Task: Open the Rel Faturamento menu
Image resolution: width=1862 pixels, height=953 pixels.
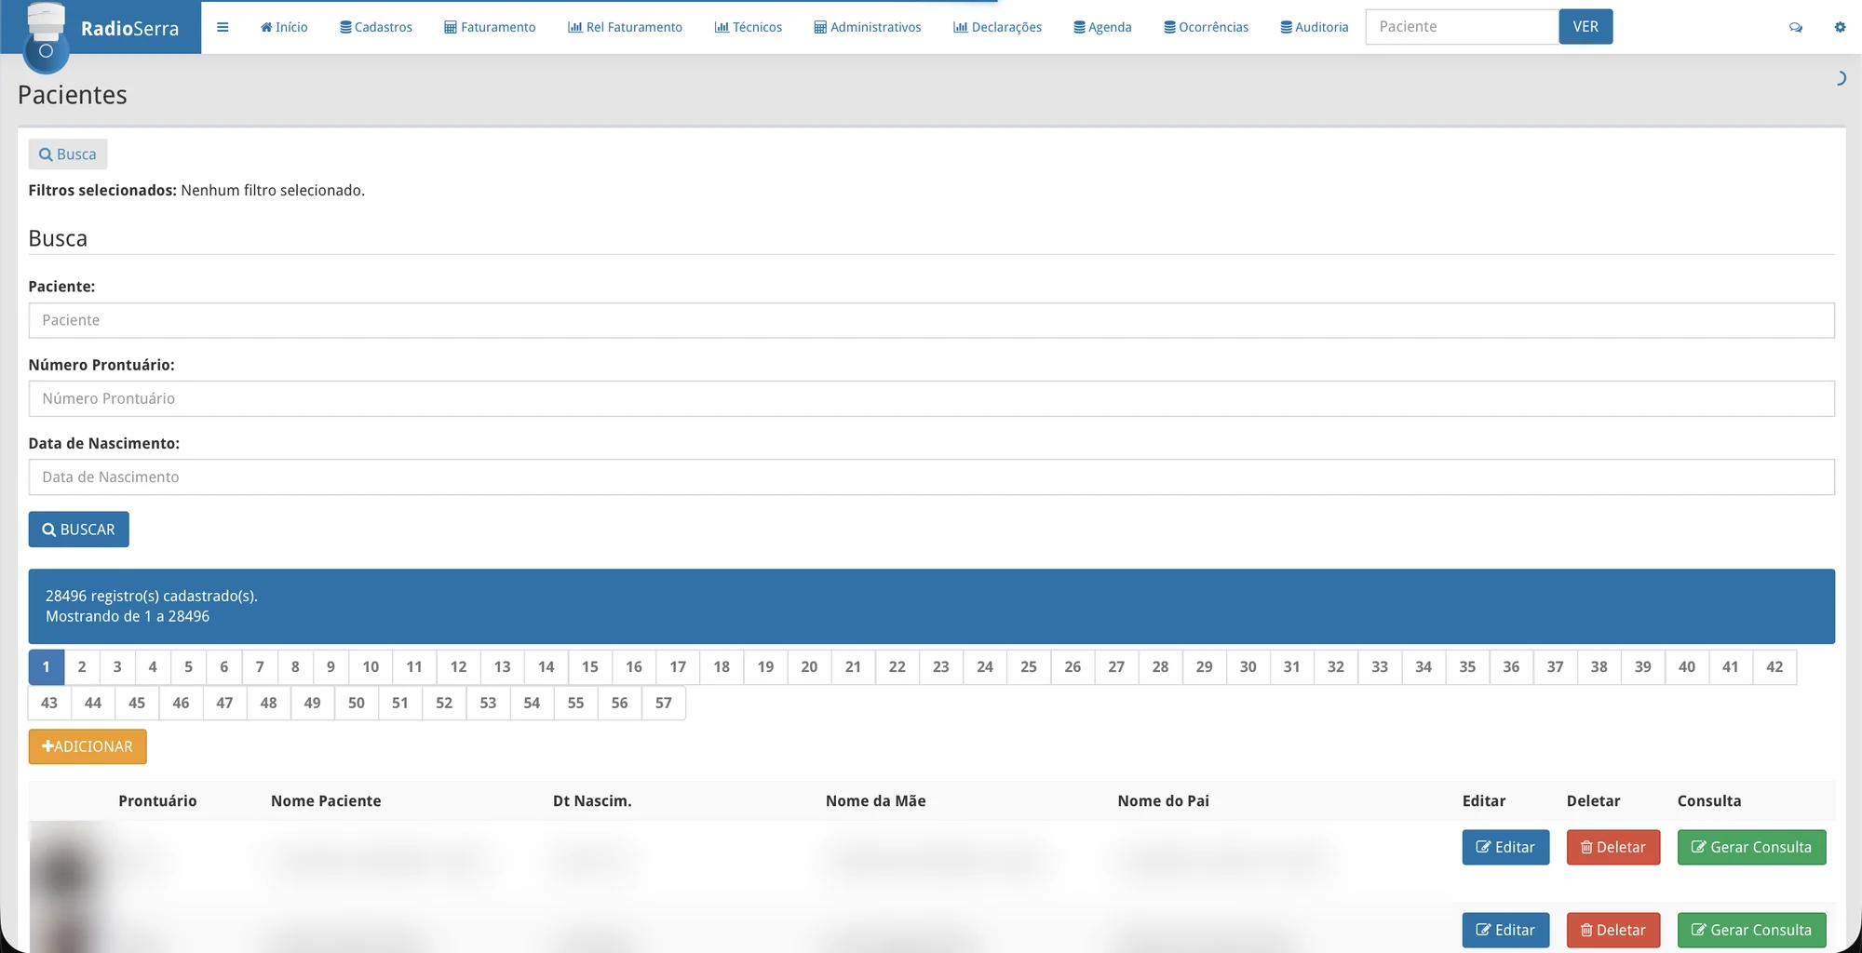Action: click(x=625, y=27)
